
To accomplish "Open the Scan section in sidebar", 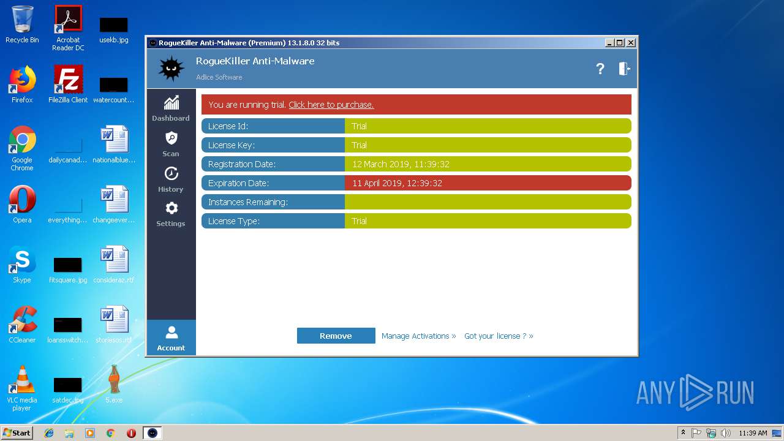I will point(171,144).
